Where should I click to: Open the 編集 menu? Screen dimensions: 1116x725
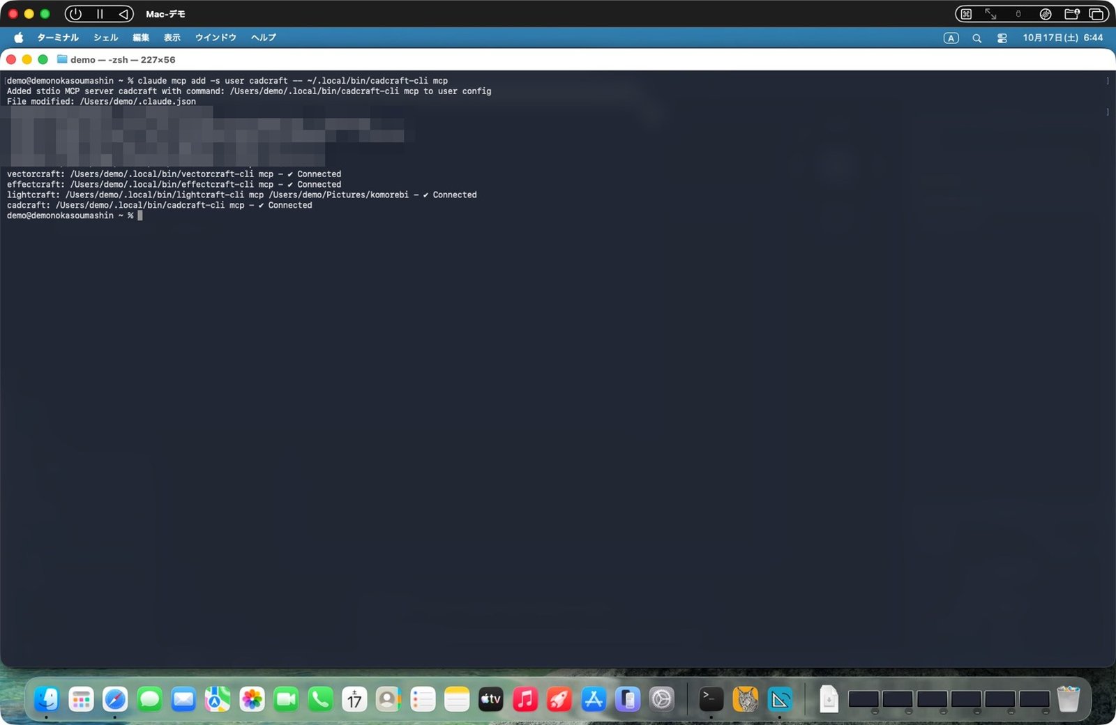coord(141,38)
